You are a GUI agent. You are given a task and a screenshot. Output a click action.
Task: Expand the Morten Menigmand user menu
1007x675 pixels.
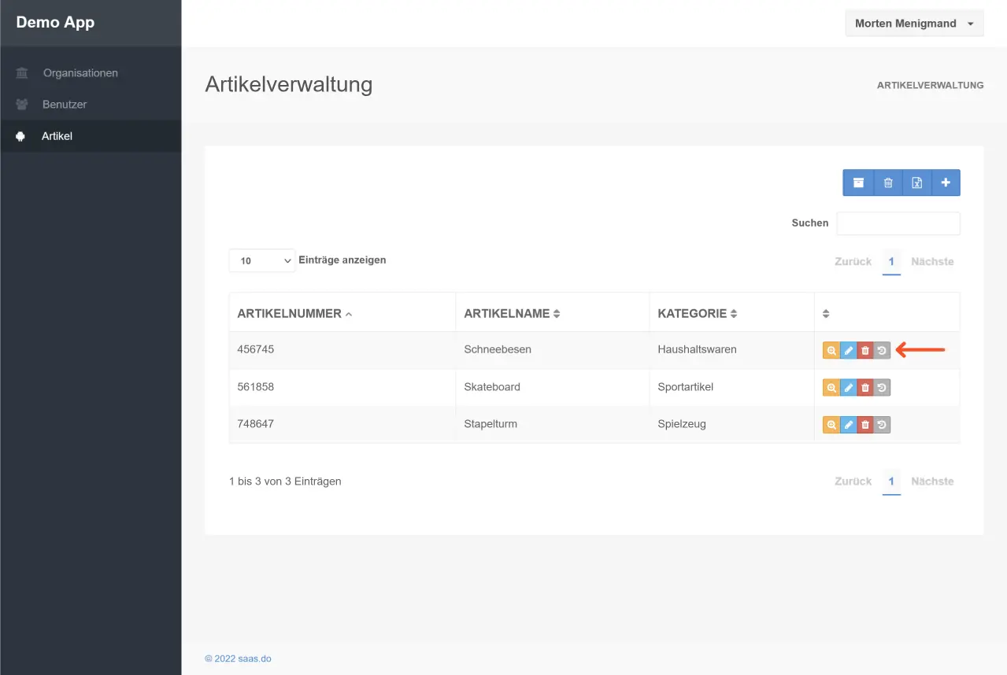(x=914, y=24)
